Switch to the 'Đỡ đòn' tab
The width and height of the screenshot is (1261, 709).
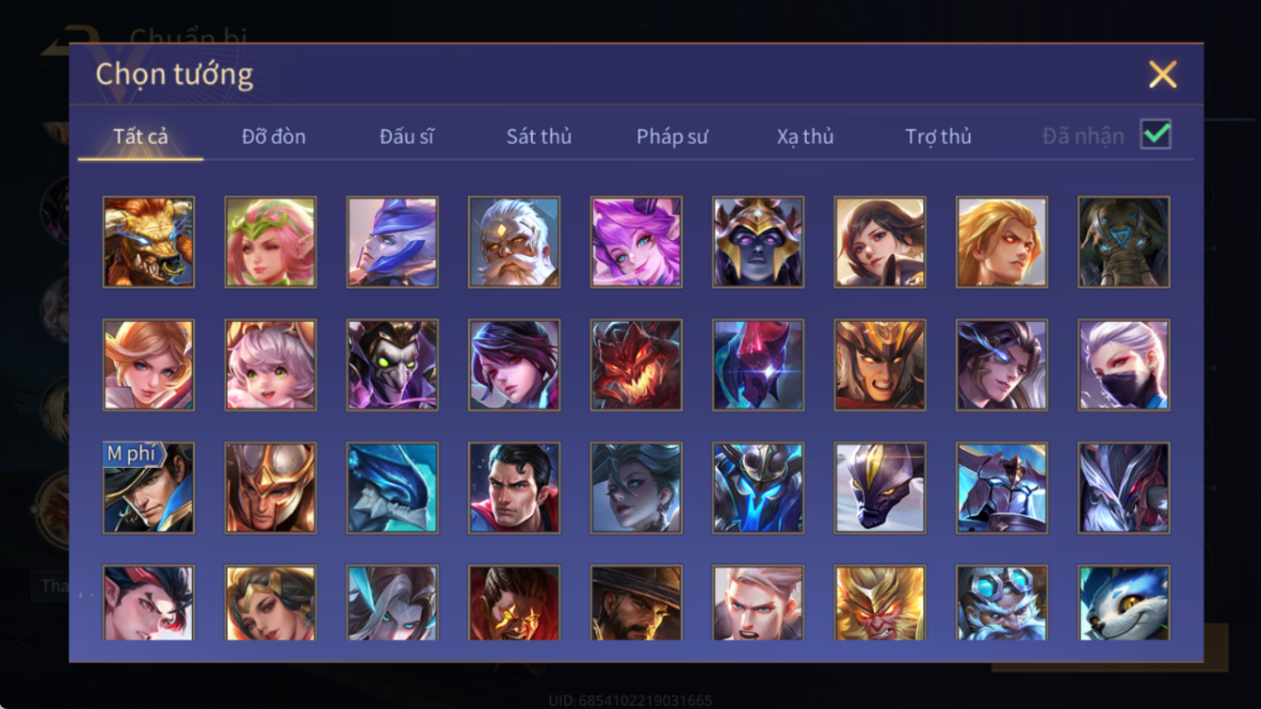click(x=273, y=137)
